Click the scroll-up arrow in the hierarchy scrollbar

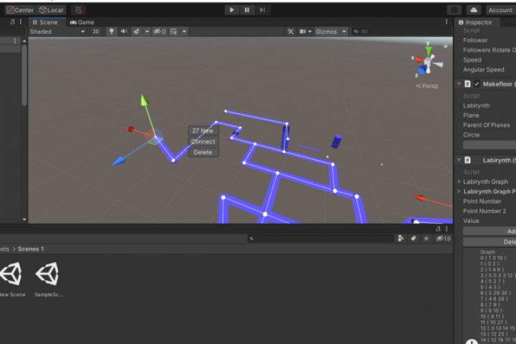click(x=24, y=41)
